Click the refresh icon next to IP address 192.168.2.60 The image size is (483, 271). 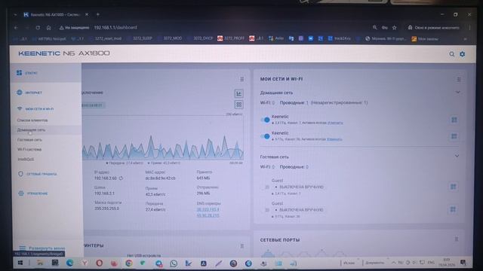[121, 178]
